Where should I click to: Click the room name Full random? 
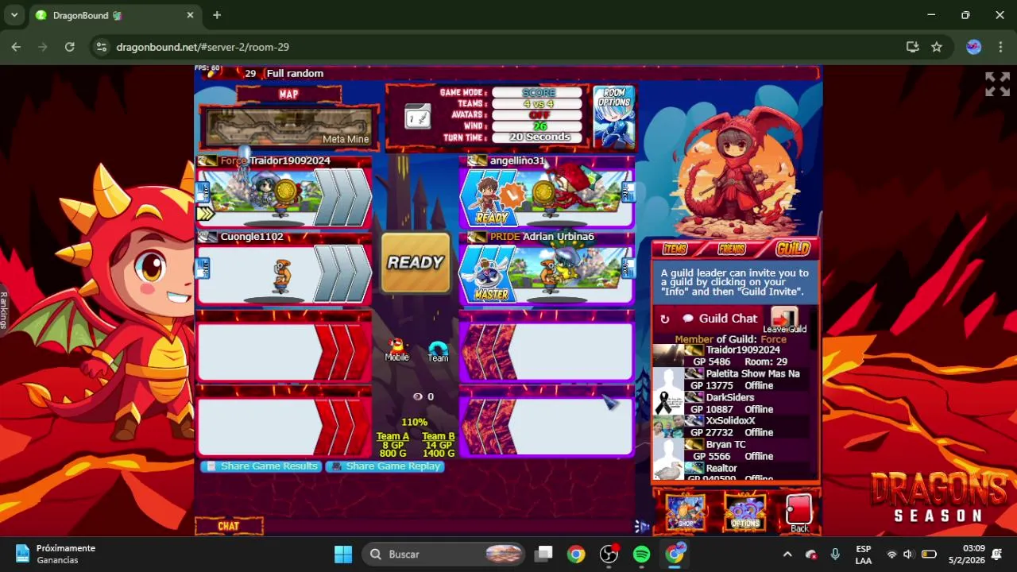click(295, 73)
